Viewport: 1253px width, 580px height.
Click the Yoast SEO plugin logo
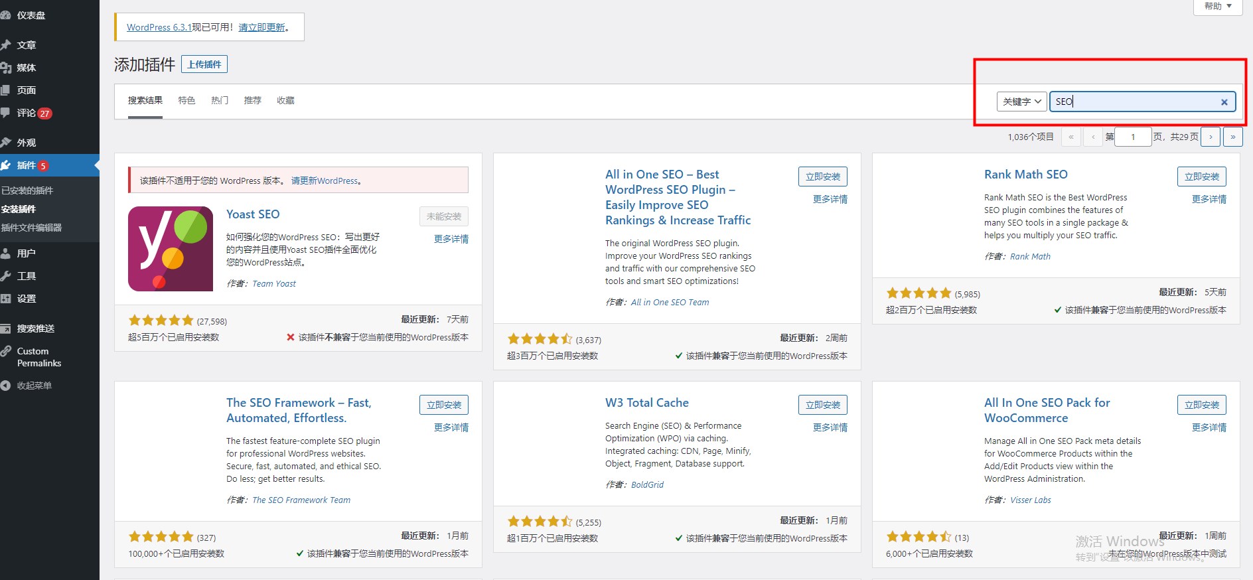171,249
